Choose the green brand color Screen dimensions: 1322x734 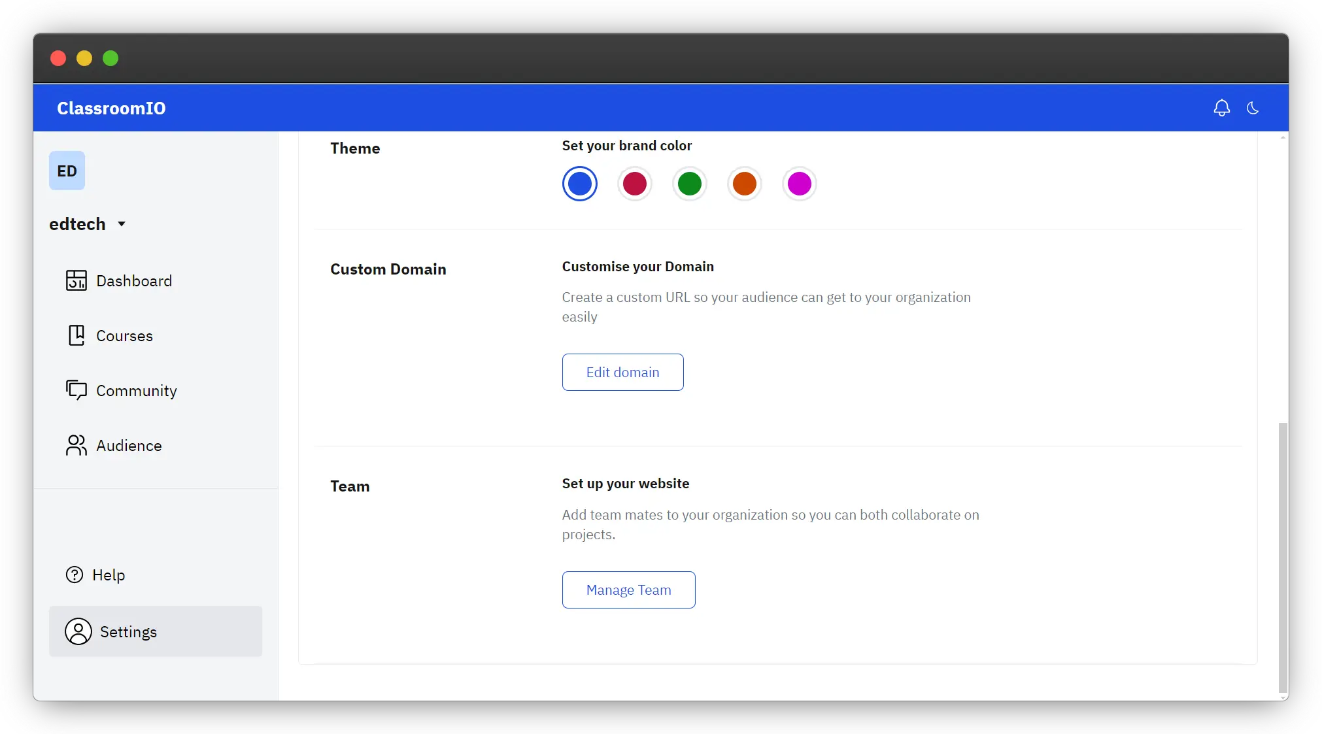click(689, 184)
